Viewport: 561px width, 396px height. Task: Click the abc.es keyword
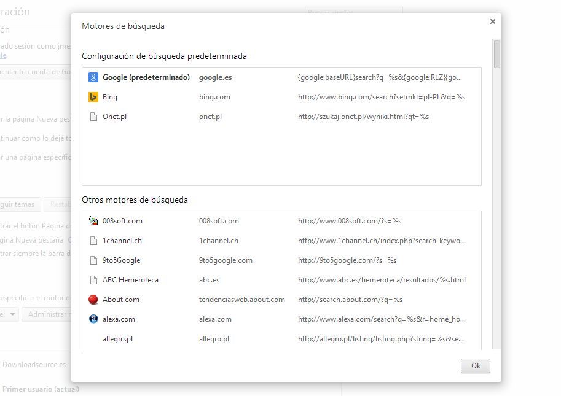pyautogui.click(x=210, y=280)
